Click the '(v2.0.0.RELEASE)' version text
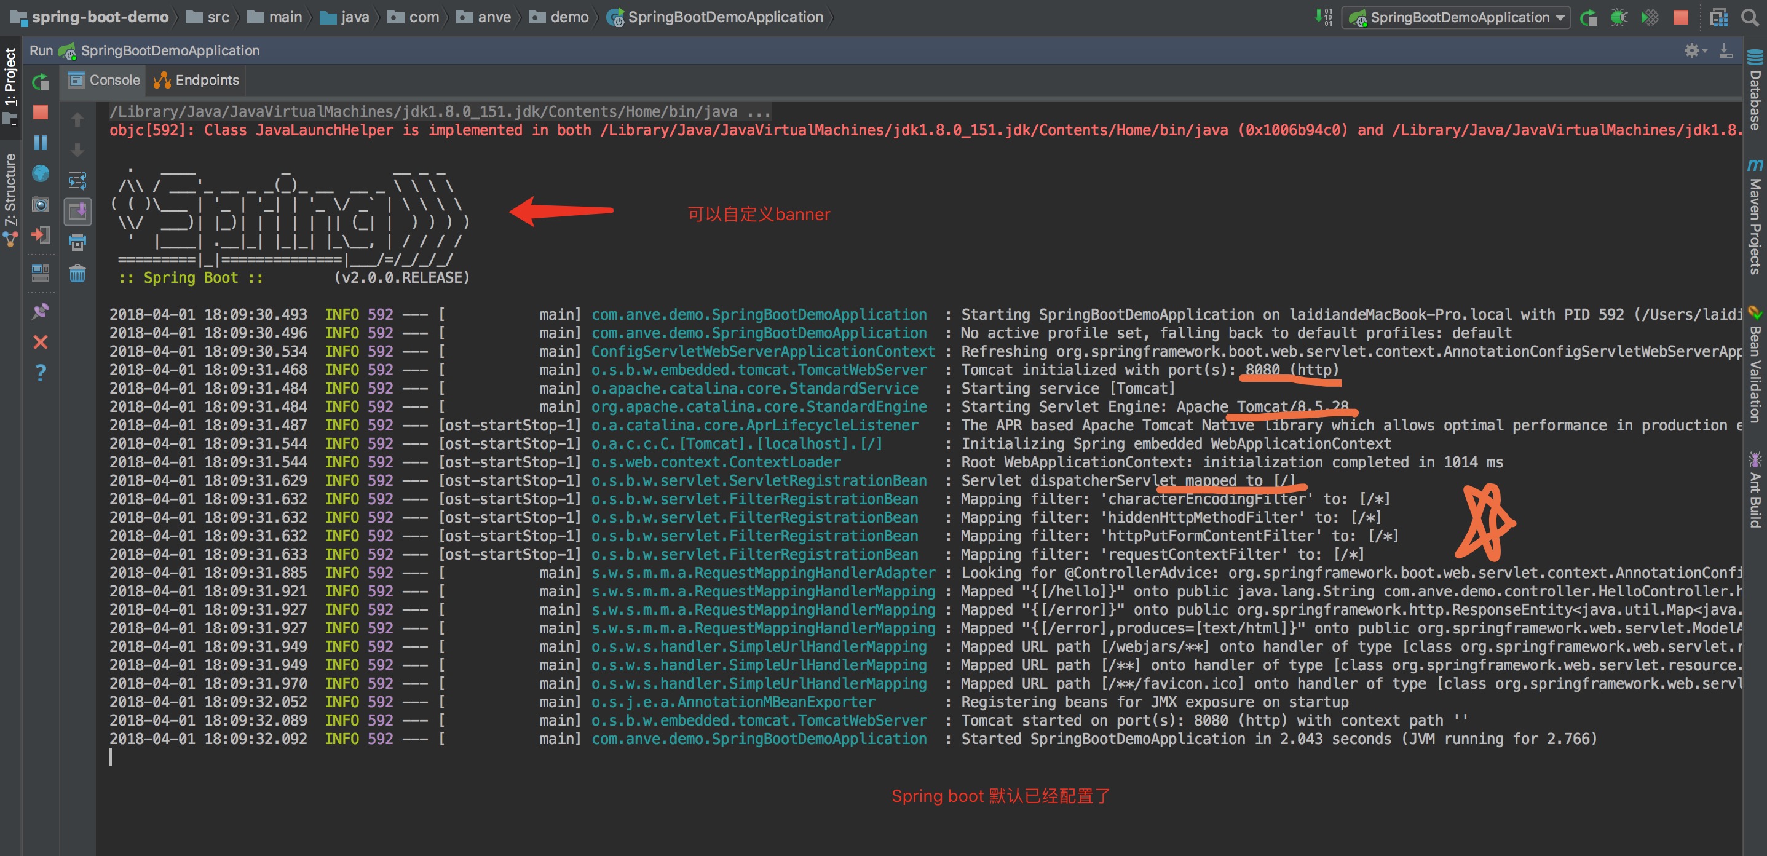The image size is (1767, 856). click(x=402, y=278)
